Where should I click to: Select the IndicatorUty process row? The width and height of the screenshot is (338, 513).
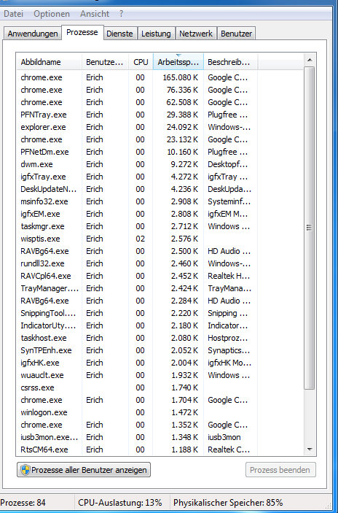(x=160, y=326)
